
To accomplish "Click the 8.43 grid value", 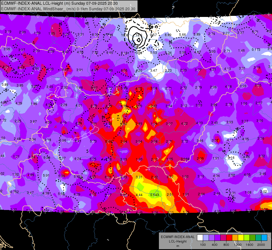I will pos(21,68).
